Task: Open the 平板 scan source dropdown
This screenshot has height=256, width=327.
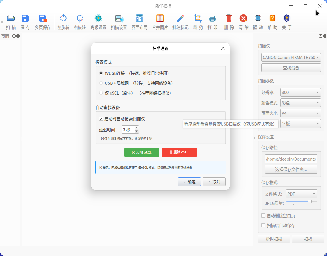Action: tap(300, 124)
